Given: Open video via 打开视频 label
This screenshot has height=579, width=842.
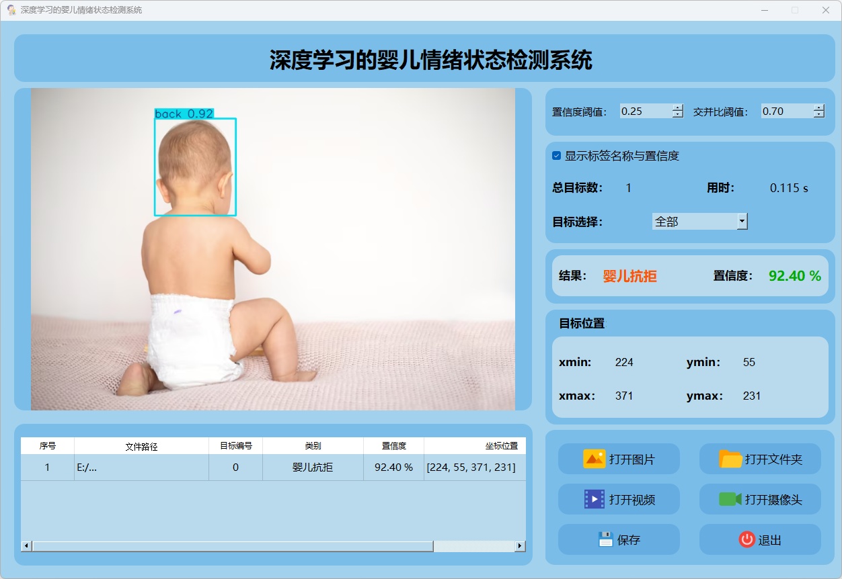Looking at the screenshot, I should (x=632, y=500).
